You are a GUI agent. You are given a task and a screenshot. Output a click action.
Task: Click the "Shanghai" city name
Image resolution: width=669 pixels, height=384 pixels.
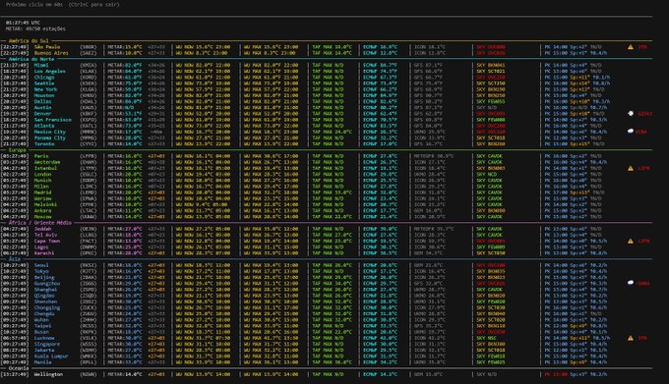pos(45,290)
